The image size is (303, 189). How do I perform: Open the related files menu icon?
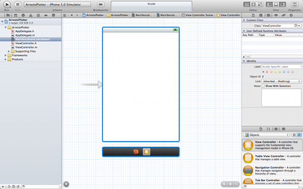click(65, 15)
